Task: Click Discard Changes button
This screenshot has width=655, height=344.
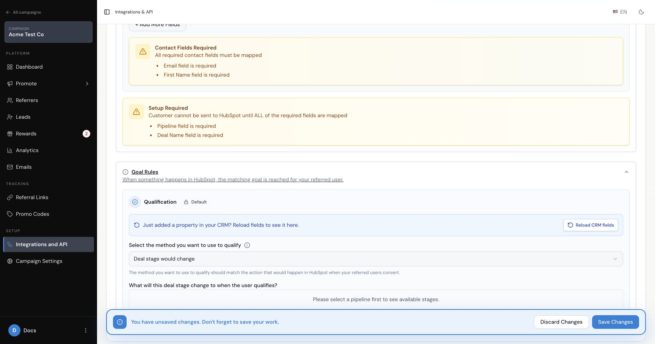Action: click(561, 322)
